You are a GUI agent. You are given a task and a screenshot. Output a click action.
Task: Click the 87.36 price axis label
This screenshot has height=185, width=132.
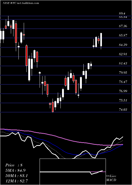[x=123, y=26]
